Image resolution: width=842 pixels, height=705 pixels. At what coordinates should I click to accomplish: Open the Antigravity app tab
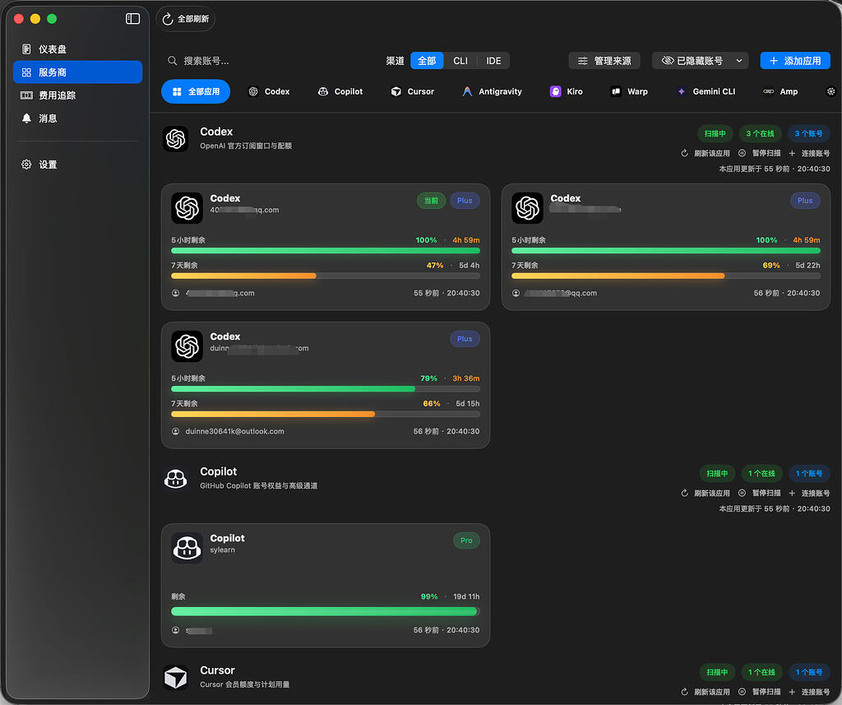pyautogui.click(x=492, y=91)
